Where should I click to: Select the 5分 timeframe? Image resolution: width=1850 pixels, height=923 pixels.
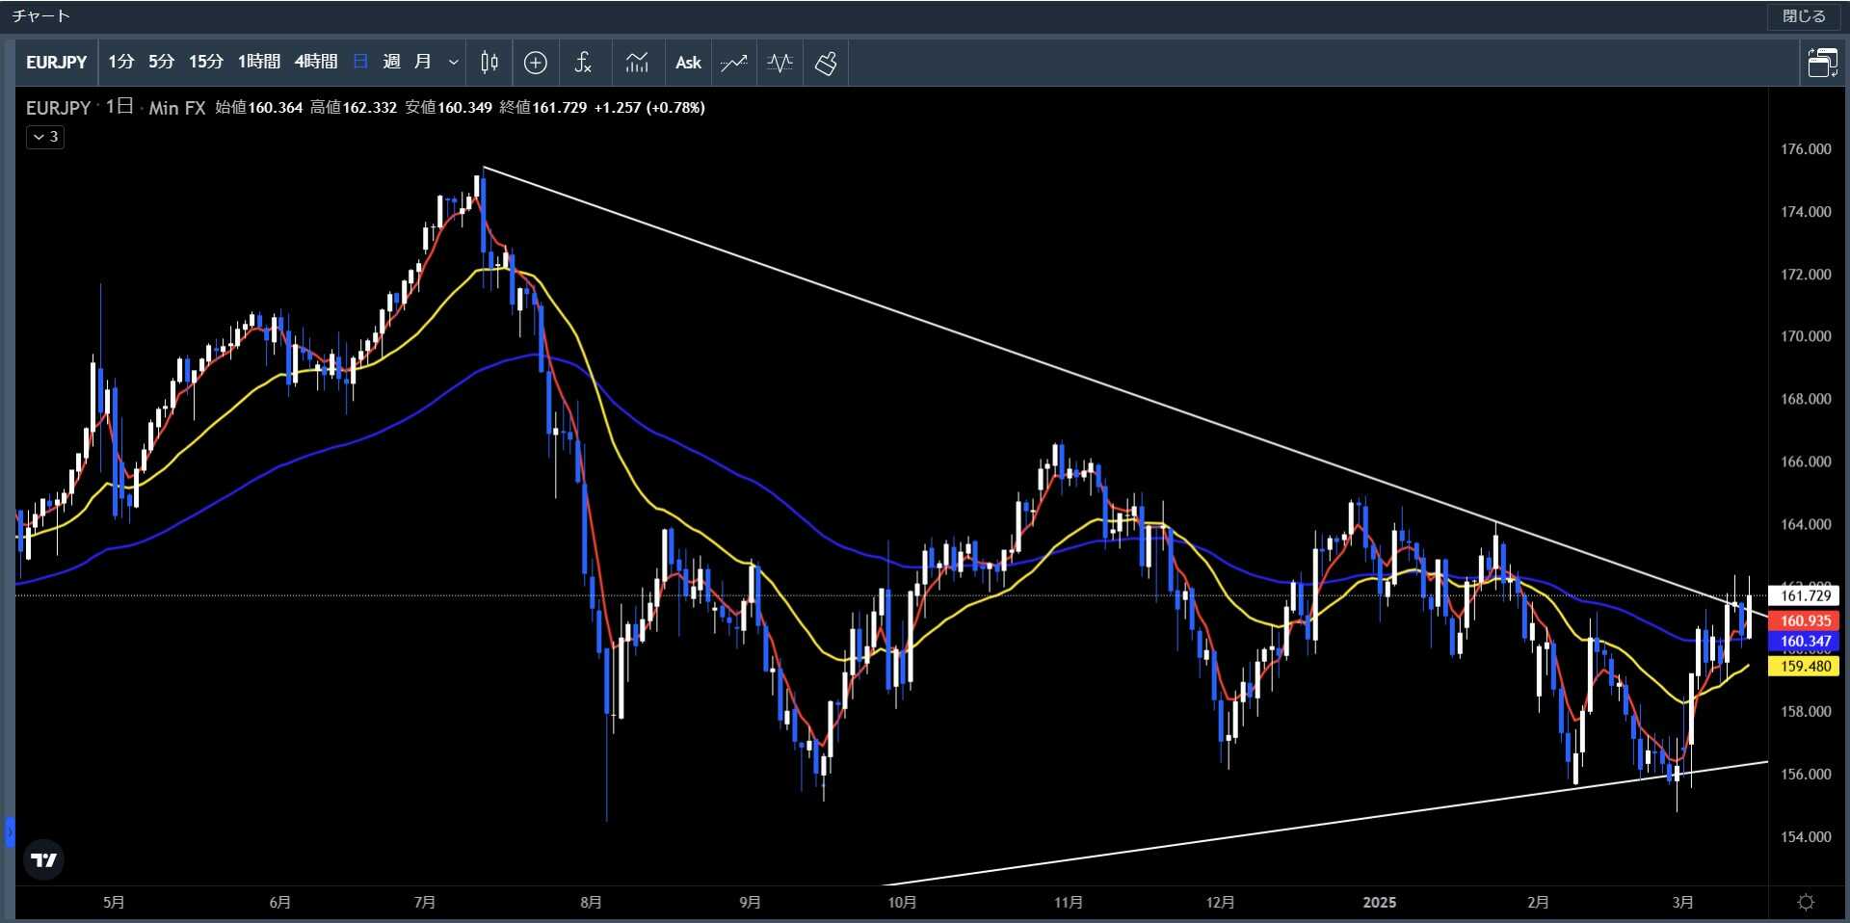pyautogui.click(x=162, y=62)
